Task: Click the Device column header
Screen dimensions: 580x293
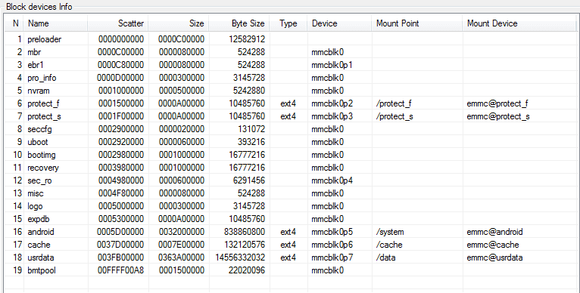Action: 339,23
